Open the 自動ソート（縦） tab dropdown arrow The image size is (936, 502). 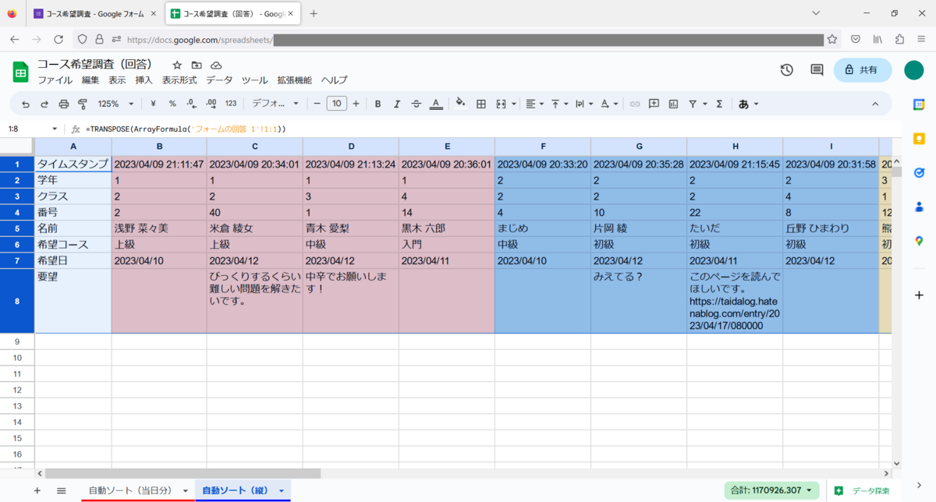tap(281, 490)
